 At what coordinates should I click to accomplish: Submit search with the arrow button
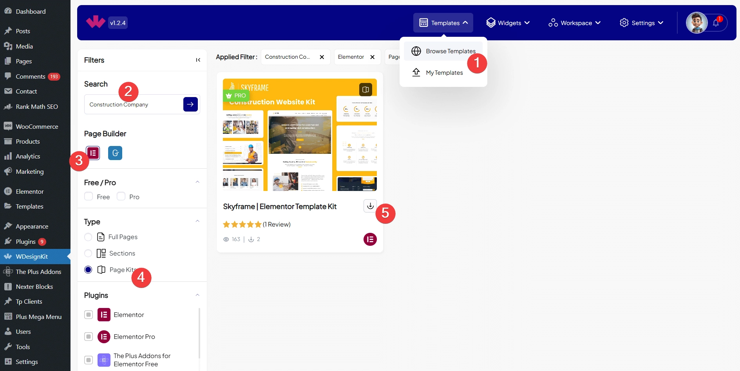(190, 104)
